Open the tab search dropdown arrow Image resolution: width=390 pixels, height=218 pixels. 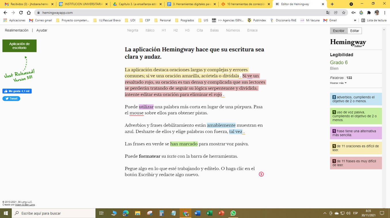tap(351, 4)
